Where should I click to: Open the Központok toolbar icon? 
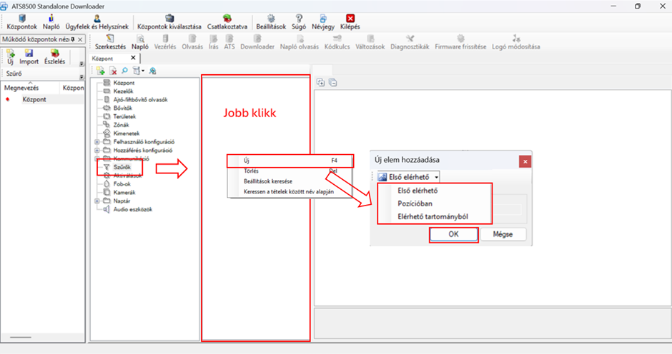pyautogui.click(x=21, y=18)
